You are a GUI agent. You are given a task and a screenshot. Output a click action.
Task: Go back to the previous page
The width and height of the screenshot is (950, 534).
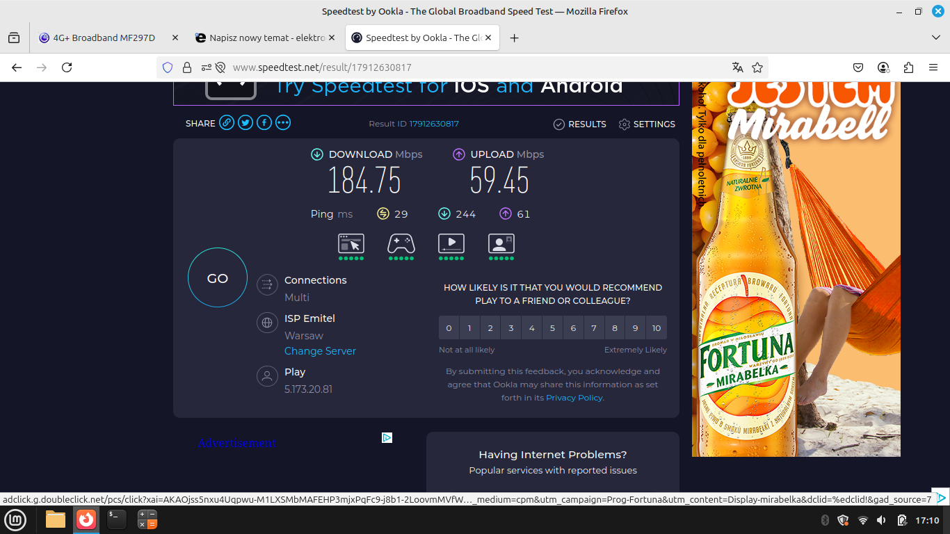click(x=17, y=67)
